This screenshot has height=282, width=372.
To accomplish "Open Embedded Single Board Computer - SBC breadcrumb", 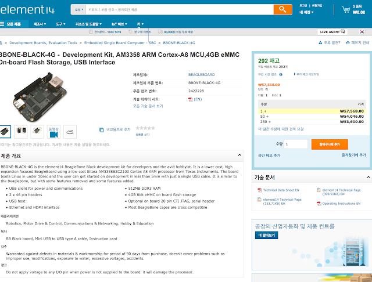I will click(120, 43).
